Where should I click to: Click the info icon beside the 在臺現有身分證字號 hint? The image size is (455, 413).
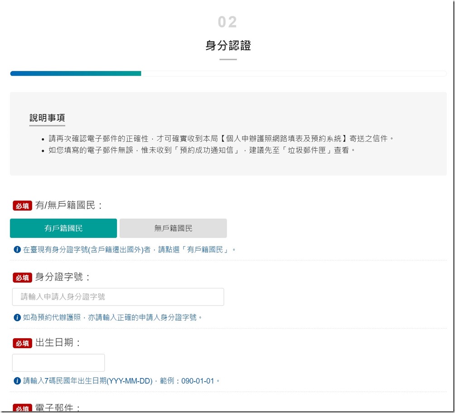pyautogui.click(x=17, y=249)
